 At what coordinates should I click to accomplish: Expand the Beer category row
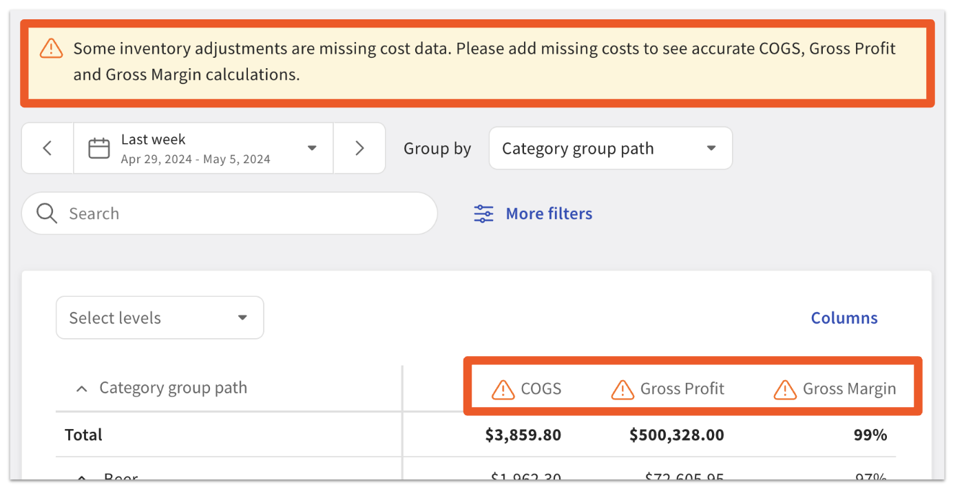point(81,479)
